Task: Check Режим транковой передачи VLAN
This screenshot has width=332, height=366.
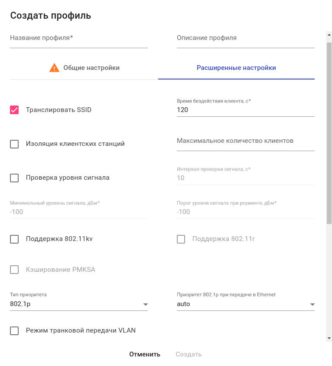Action: pyautogui.click(x=14, y=331)
